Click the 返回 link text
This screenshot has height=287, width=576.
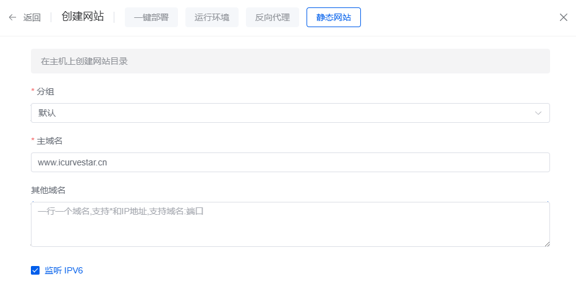32,17
